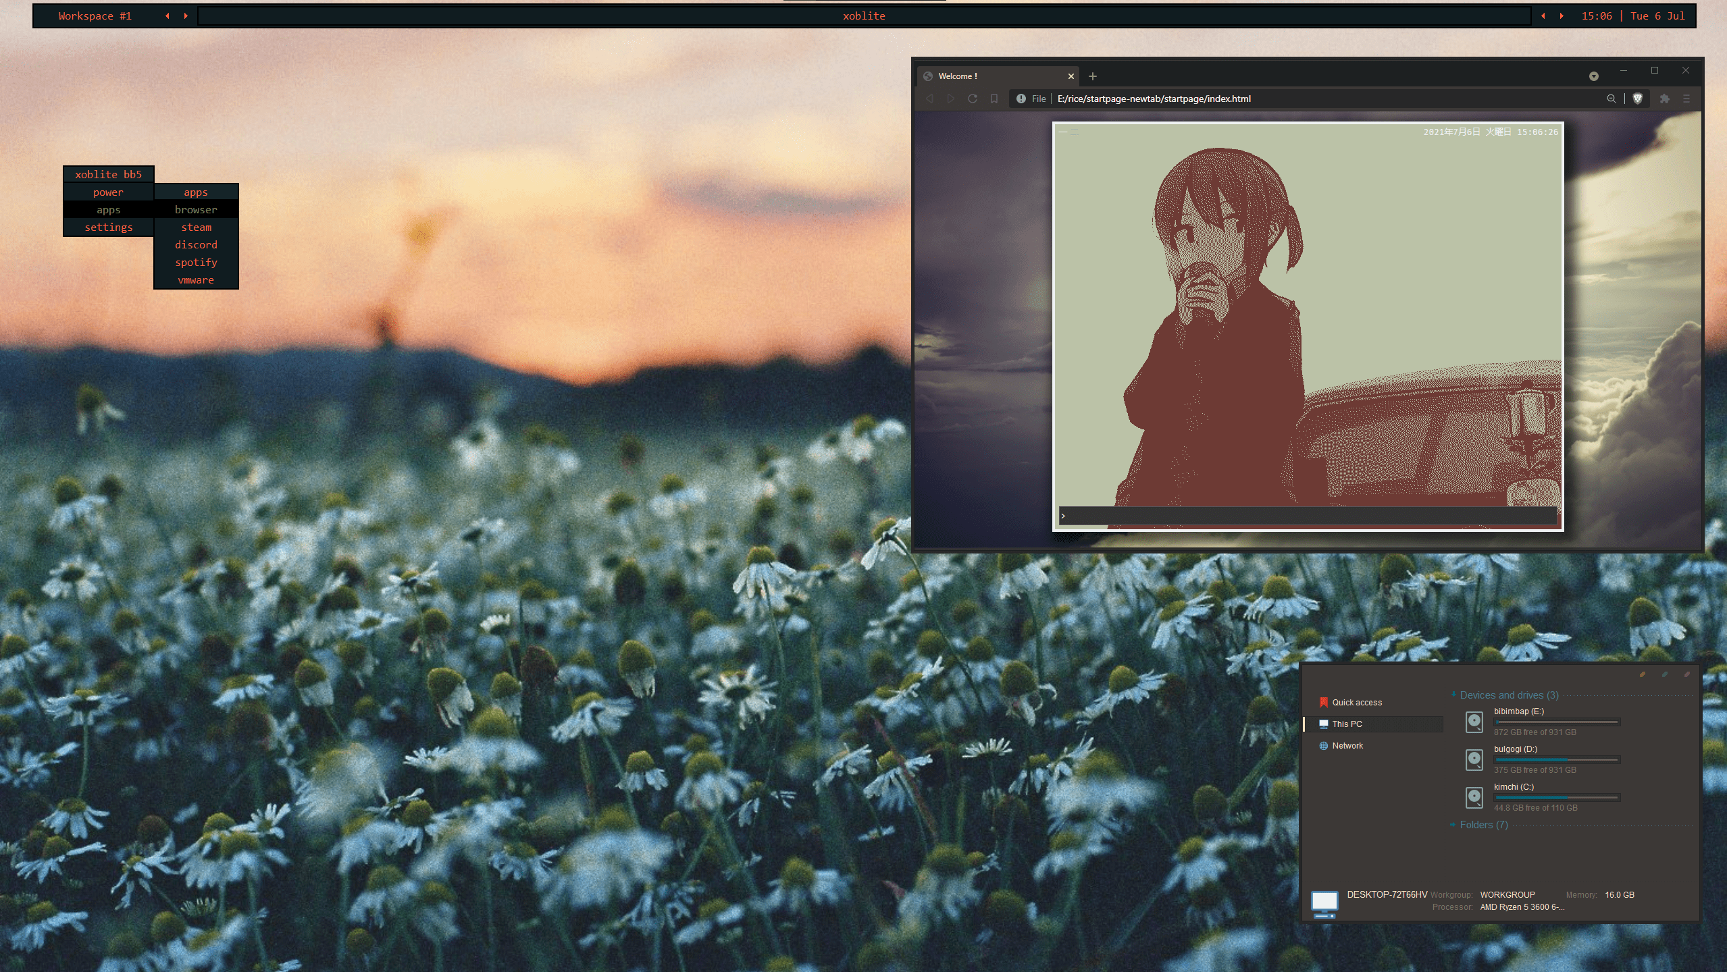
Task: Switch to next workspace using right arrow
Action: pos(186,16)
